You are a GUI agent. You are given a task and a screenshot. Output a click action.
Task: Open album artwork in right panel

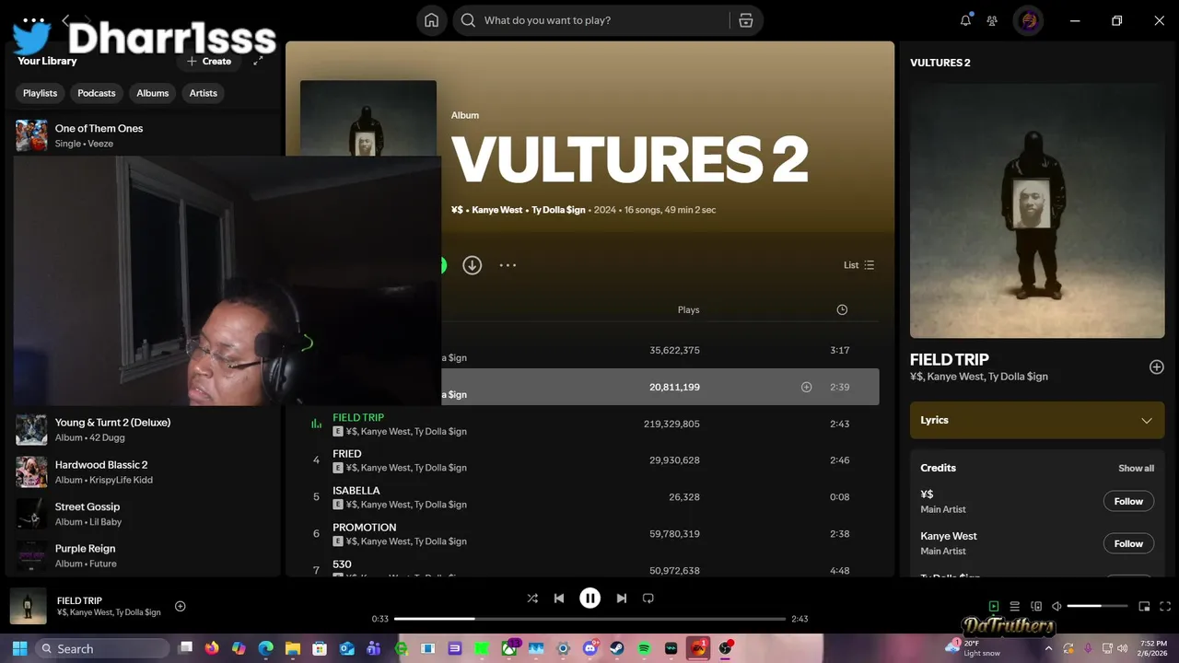click(1037, 211)
